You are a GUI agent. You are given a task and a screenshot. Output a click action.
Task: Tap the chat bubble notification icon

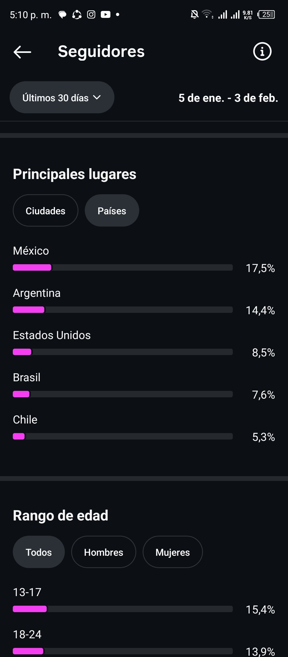(62, 15)
